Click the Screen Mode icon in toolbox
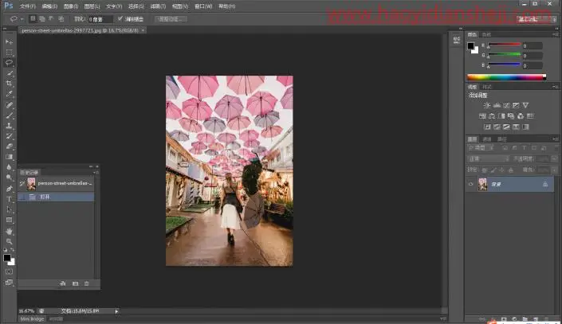Screen dimensions: 562x324 click(x=9, y=283)
